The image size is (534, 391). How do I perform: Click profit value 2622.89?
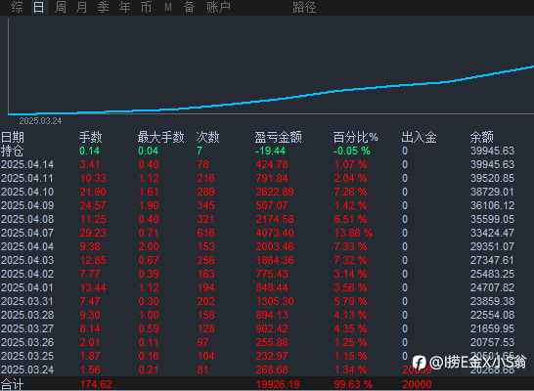click(275, 192)
